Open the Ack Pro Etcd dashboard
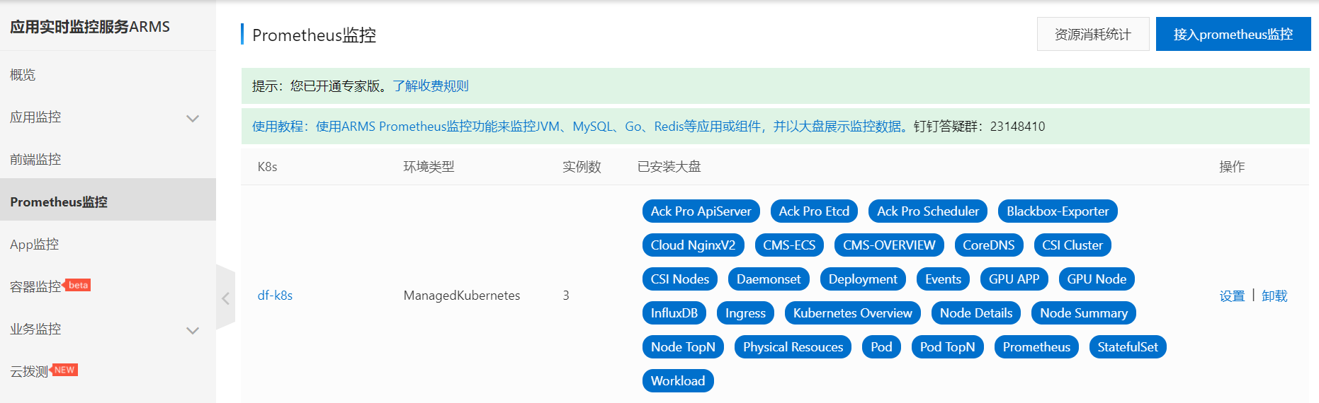 [x=814, y=211]
